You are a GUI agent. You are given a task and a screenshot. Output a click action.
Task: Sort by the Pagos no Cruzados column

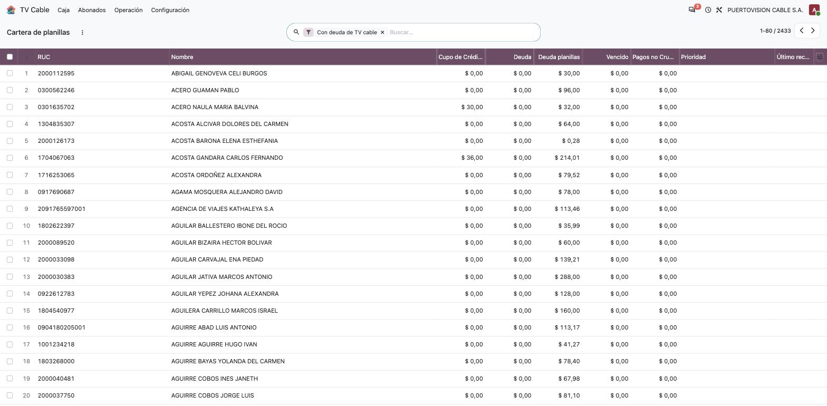[x=655, y=57]
